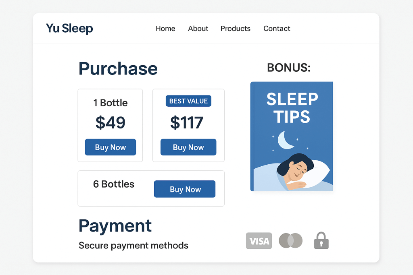Select the 1 Bottle $49 pricing card
Image resolution: width=413 pixels, height=275 pixels.
(110, 125)
